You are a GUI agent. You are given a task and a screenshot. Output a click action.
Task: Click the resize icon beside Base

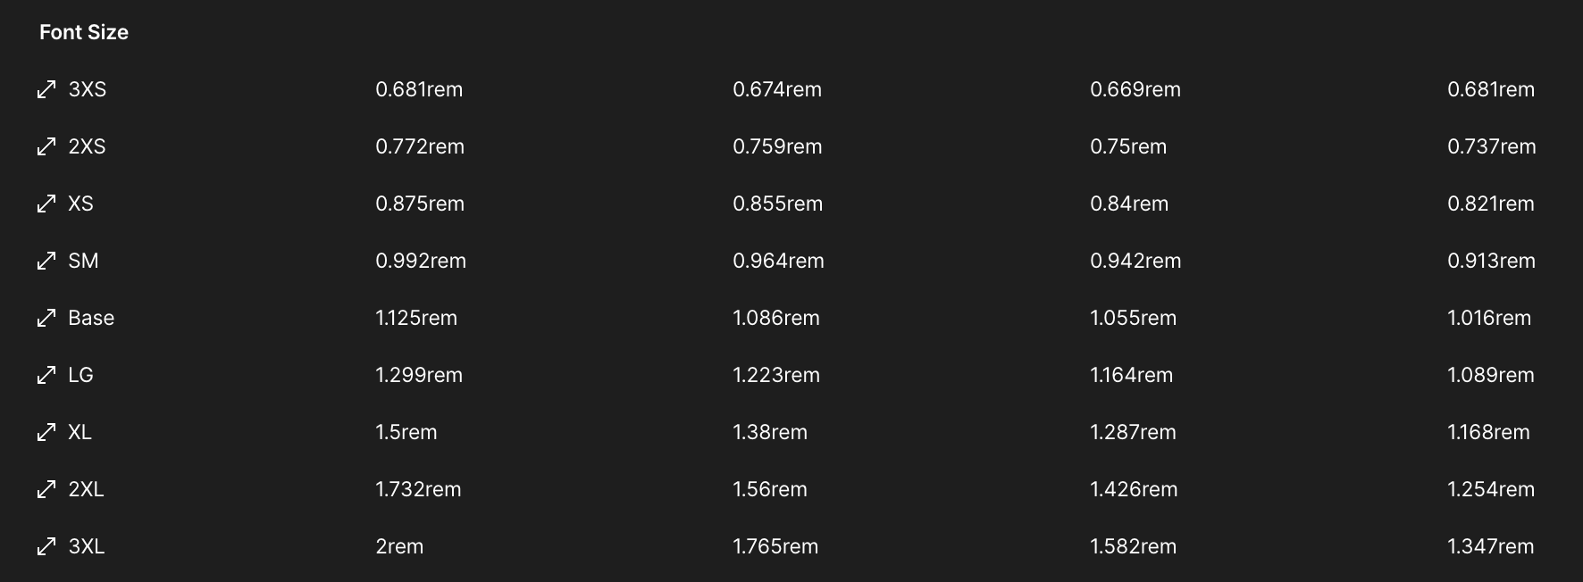coord(46,318)
